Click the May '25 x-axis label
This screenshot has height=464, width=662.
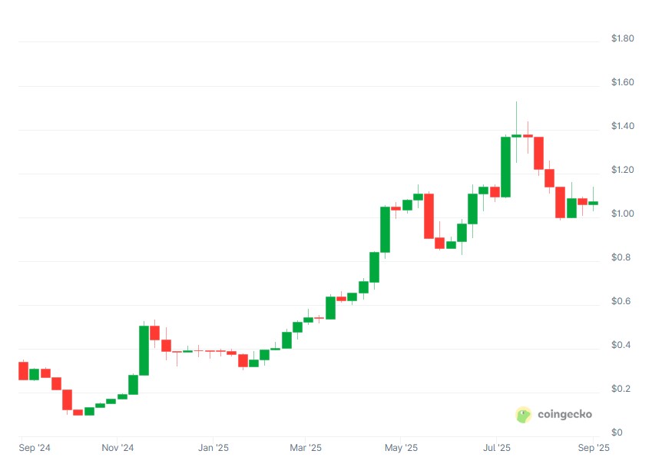pos(401,447)
